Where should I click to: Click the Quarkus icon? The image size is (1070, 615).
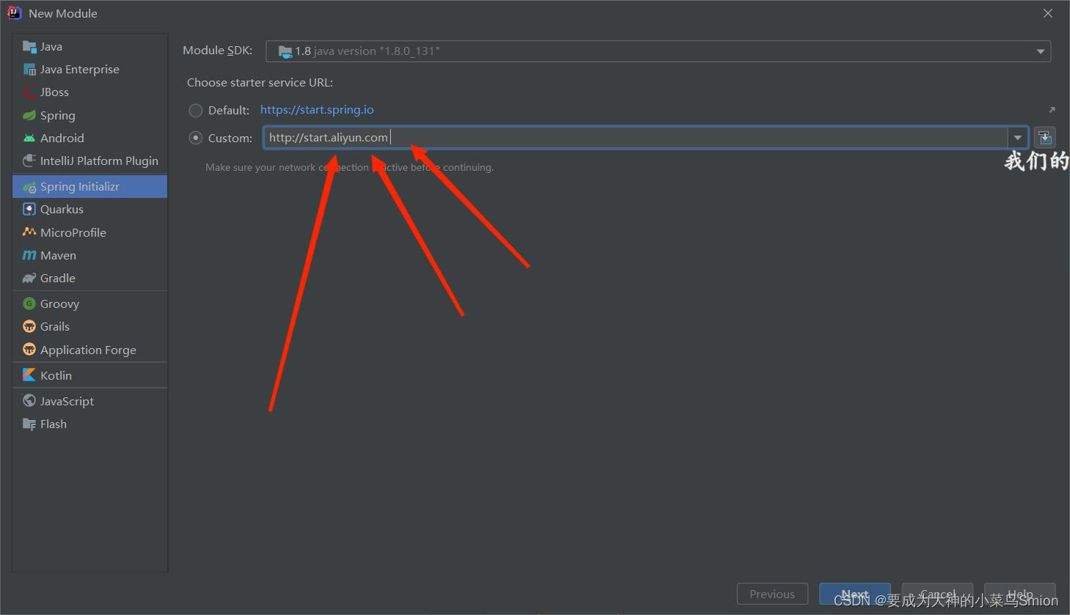(29, 209)
